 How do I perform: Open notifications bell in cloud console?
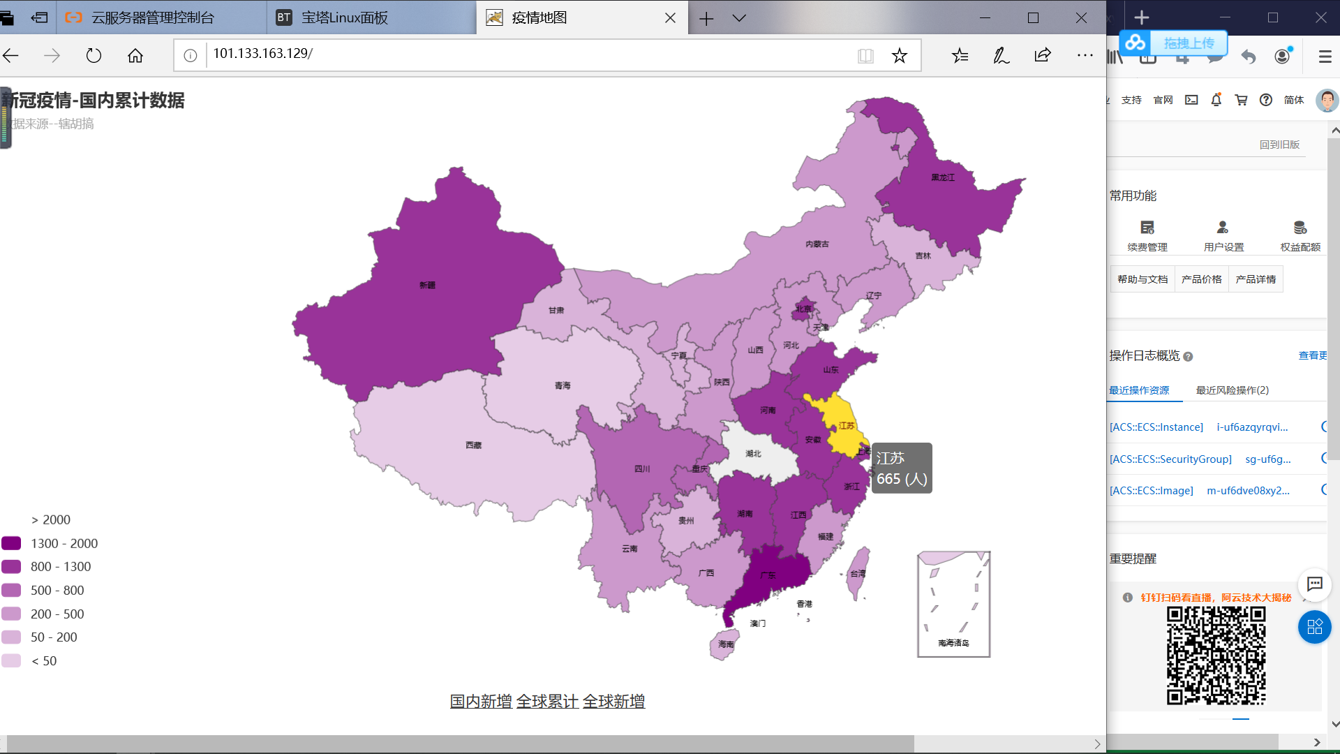tap(1216, 100)
